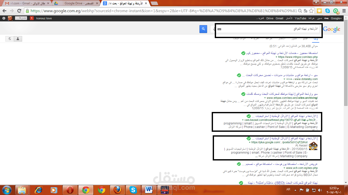Screen dimensions: 348x195
Task: Click the green padlock in the address bar
Action: coord(27,11)
